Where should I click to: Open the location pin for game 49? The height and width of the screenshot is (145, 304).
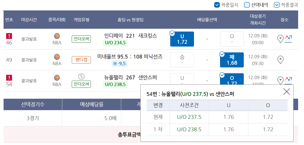[x=280, y=60]
